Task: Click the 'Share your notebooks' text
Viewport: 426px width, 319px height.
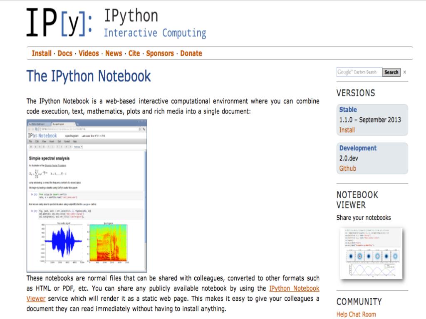Action: pos(364,218)
